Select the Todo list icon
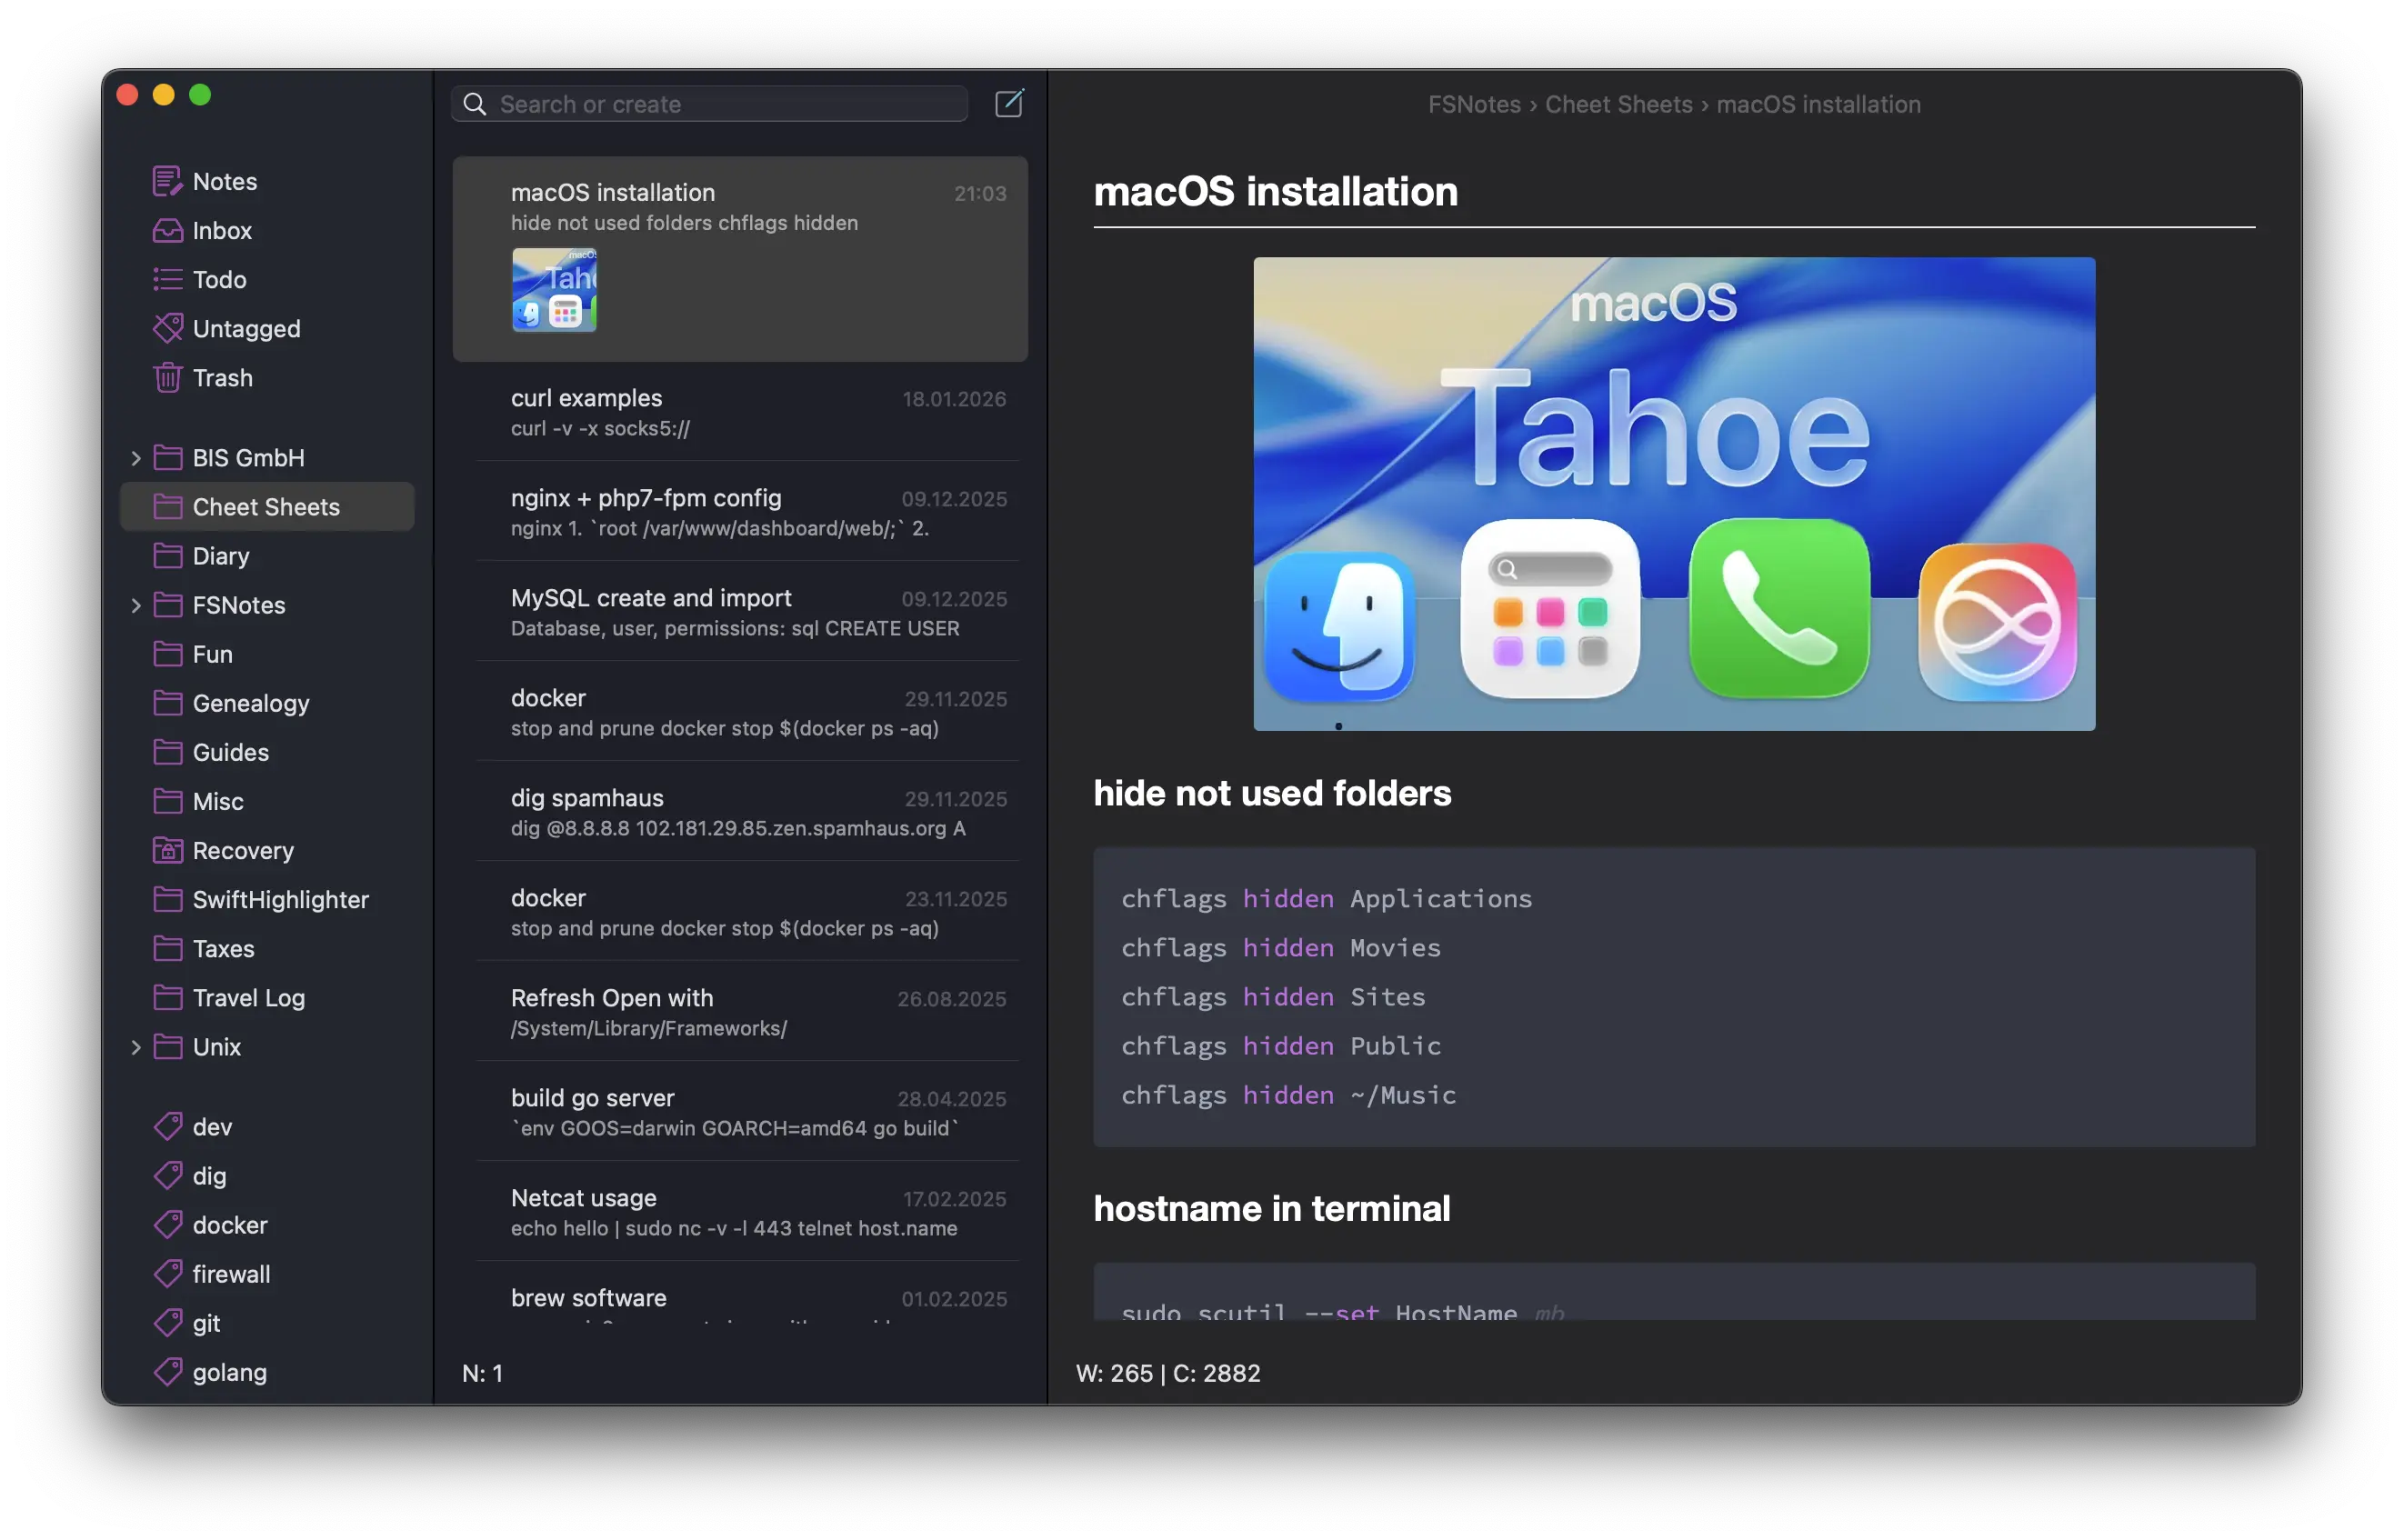The image size is (2404, 1540). (167, 280)
